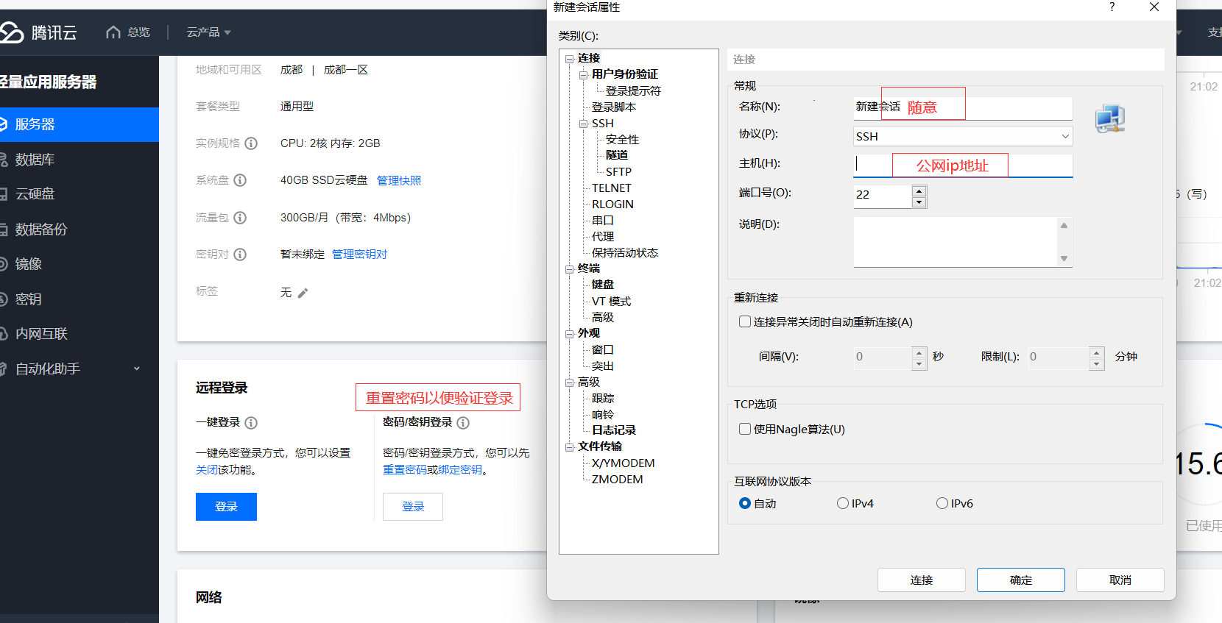This screenshot has width=1222, height=623.
Task: Select IPv4 radio button
Action: pos(843,503)
